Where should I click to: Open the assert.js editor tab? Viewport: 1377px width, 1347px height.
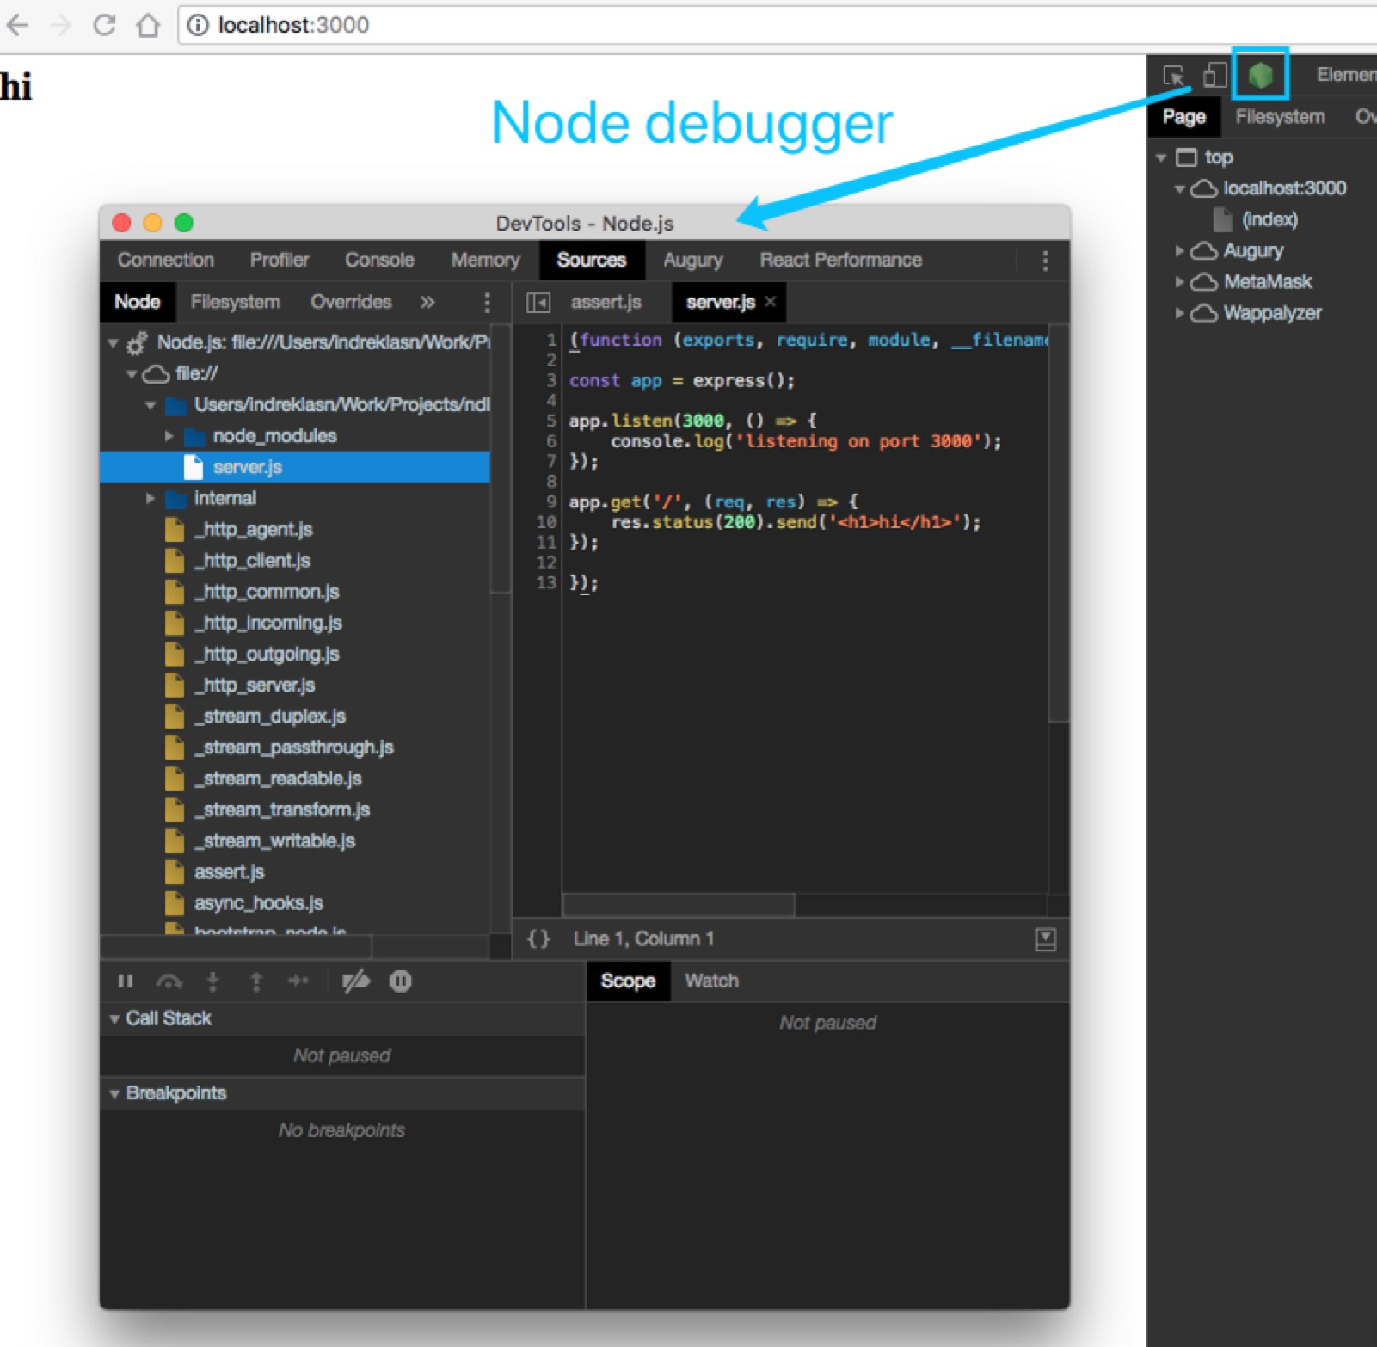(606, 303)
